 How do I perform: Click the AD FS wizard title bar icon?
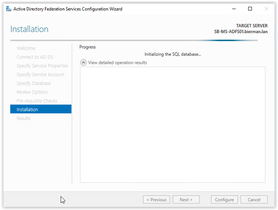pos(9,9)
